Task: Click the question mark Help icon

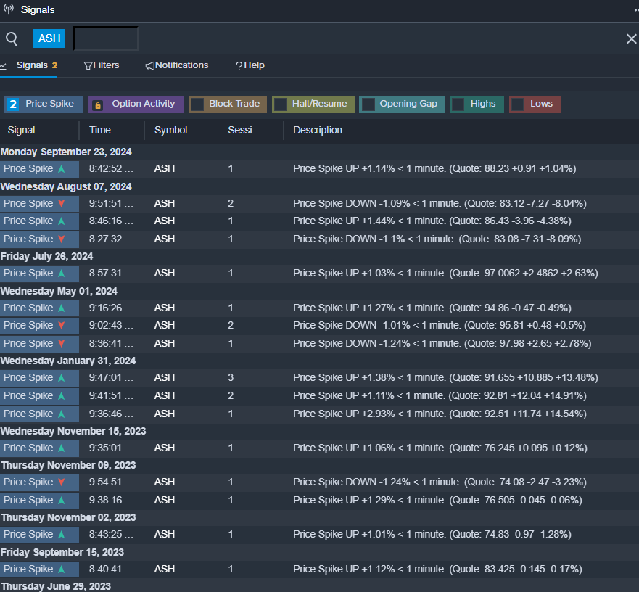Action: click(239, 65)
